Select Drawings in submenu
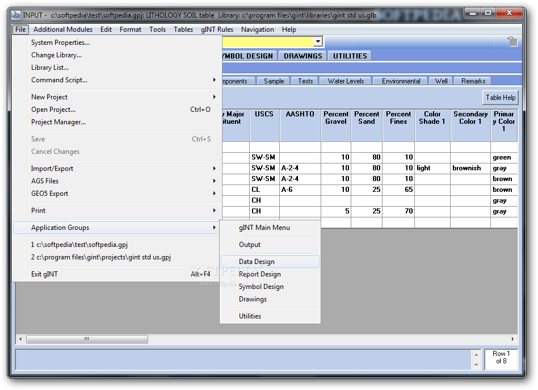Screen dimensions: 538x390 click(x=270, y=299)
